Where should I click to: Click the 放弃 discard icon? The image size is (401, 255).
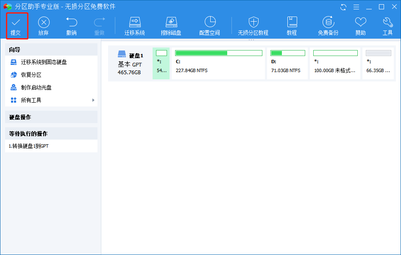pos(44,22)
